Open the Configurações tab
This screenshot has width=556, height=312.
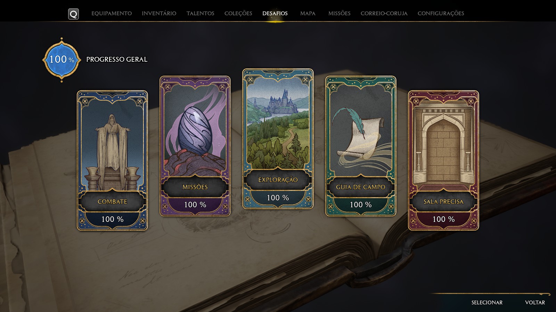[441, 13]
